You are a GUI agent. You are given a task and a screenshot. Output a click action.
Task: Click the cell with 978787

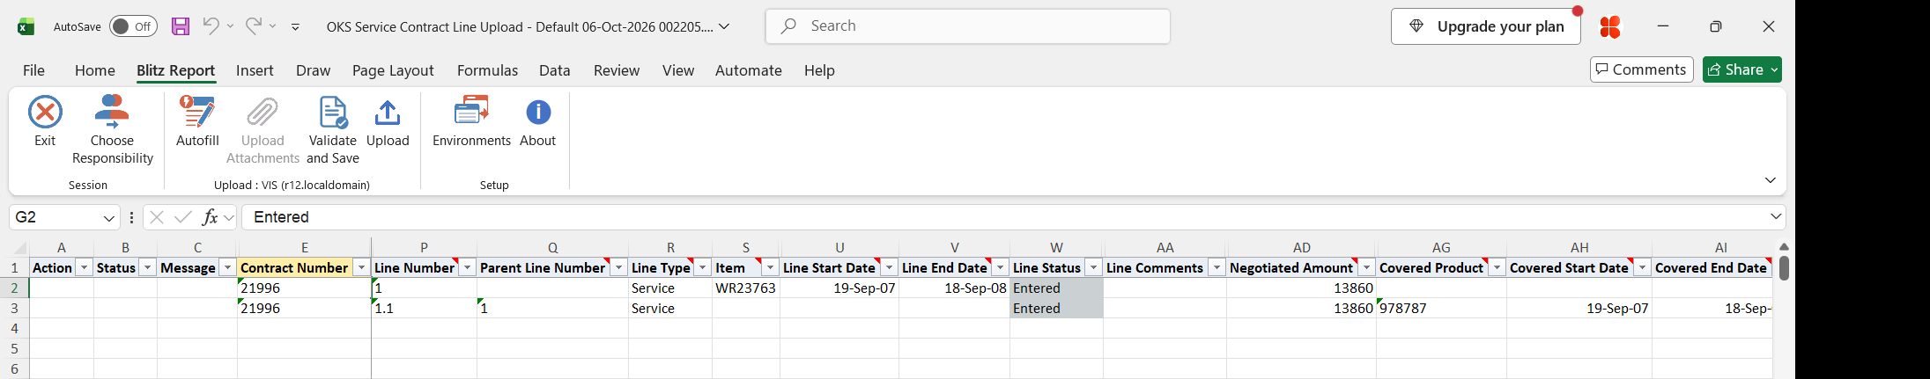1441,308
